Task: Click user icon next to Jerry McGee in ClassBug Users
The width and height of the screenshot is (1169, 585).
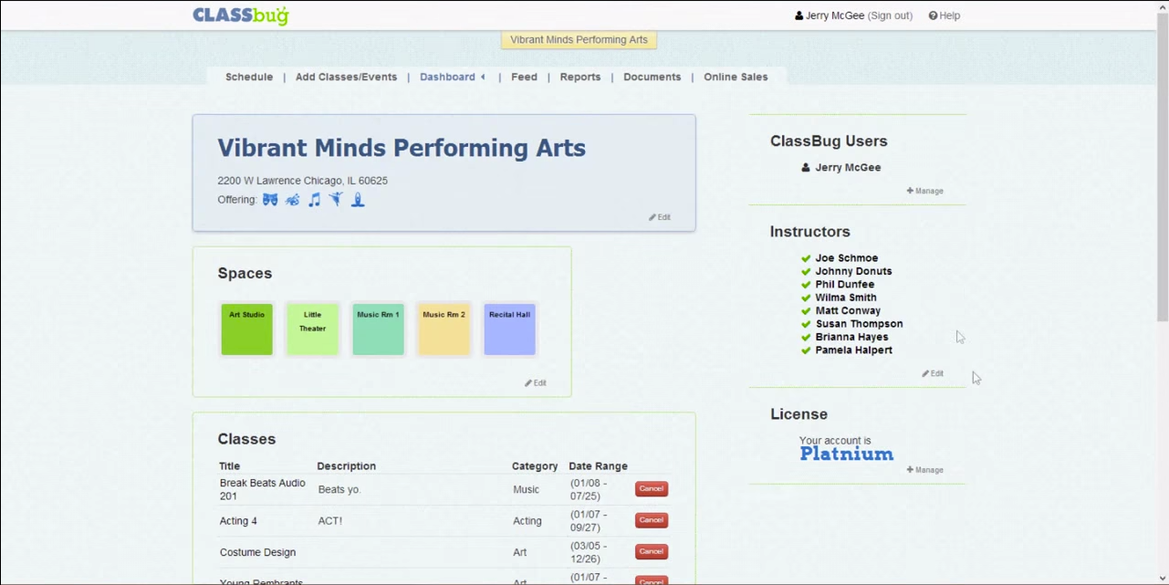Action: (806, 168)
